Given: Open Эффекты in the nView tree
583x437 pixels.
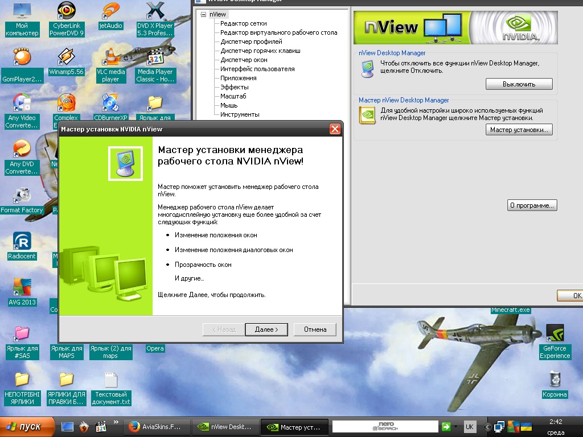Looking at the screenshot, I should click(x=234, y=87).
